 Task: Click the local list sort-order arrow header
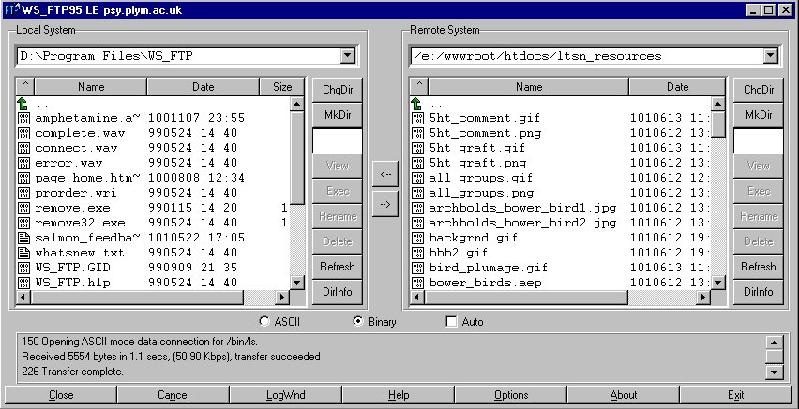pyautogui.click(x=25, y=87)
